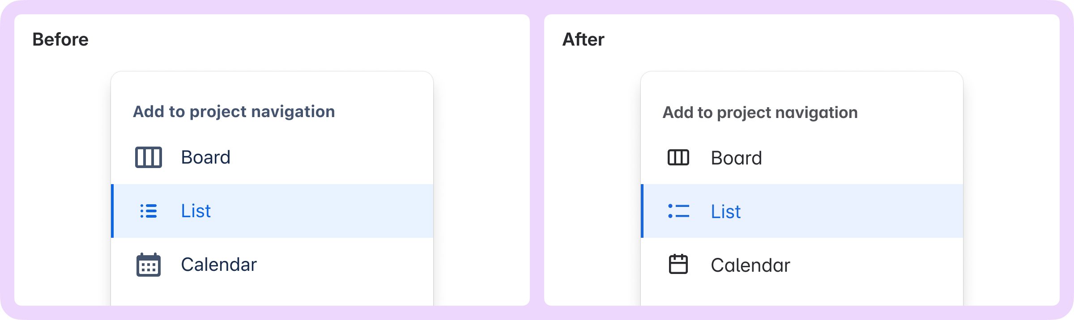This screenshot has height=320, width=1074.
Task: Choose the Board menu item in After panel
Action: tap(736, 158)
